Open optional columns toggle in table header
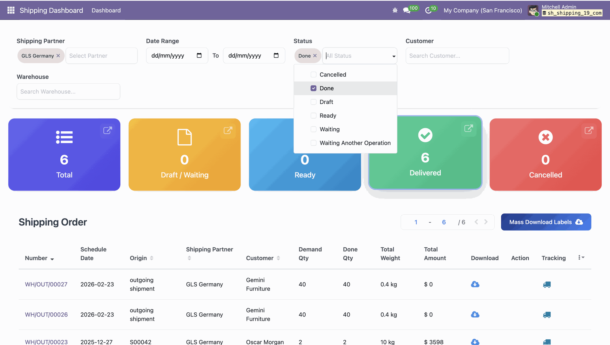The width and height of the screenshot is (610, 345). pyautogui.click(x=581, y=257)
